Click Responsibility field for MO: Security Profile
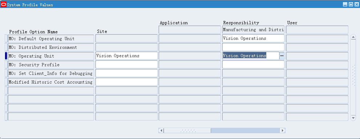The width and height of the screenshot is (360, 139). [253, 64]
